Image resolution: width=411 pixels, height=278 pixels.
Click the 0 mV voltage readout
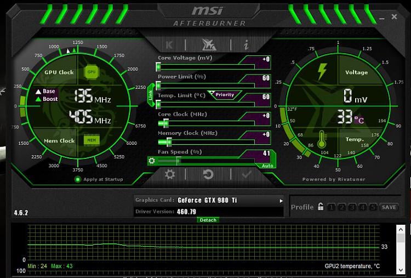point(356,96)
